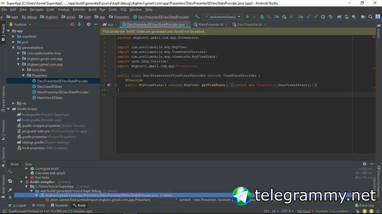Expand the Run tasks build node

click(x=27, y=177)
